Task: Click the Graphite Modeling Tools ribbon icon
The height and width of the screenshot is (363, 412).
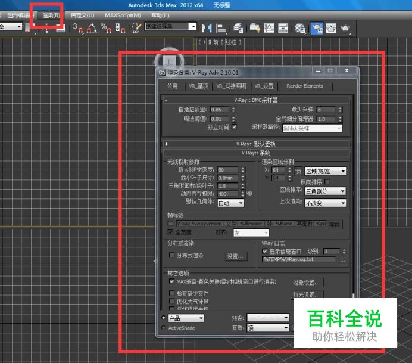Action: 254,28
